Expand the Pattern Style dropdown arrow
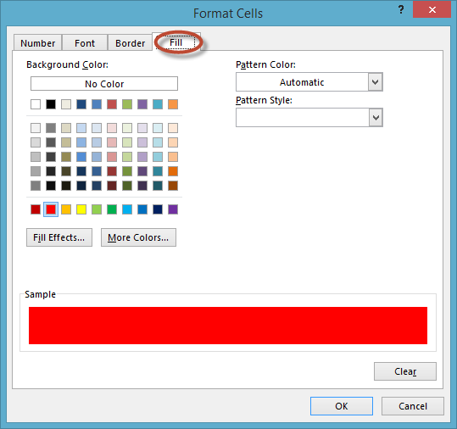 tap(376, 118)
